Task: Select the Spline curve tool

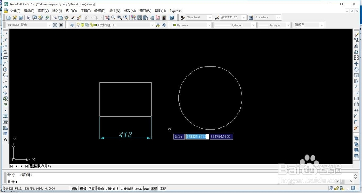Action: pyautogui.click(x=5, y=81)
